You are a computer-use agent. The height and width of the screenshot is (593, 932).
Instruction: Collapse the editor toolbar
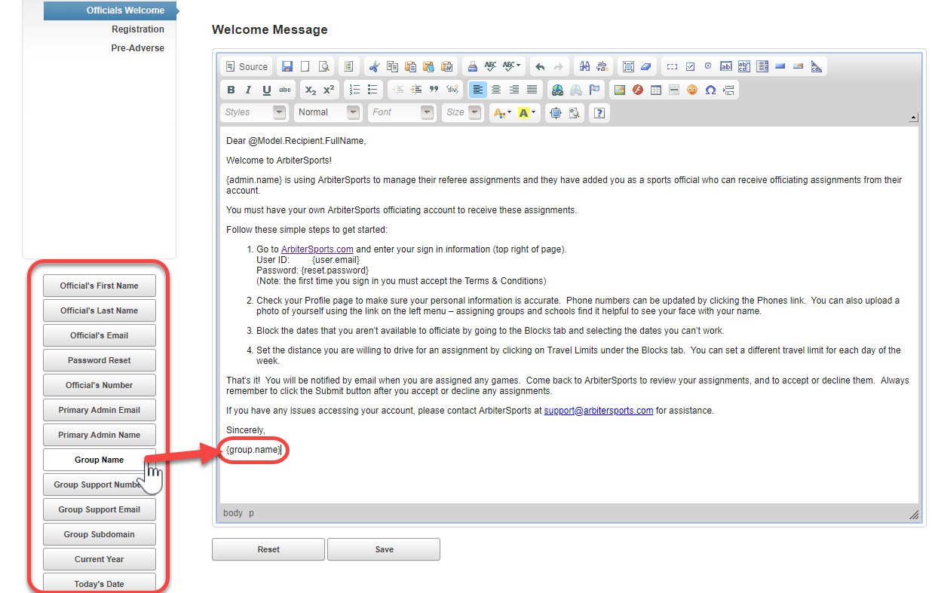pyautogui.click(x=913, y=118)
